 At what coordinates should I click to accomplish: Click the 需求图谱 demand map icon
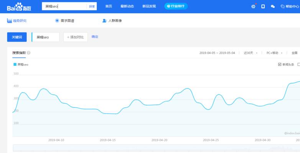(x=57, y=21)
